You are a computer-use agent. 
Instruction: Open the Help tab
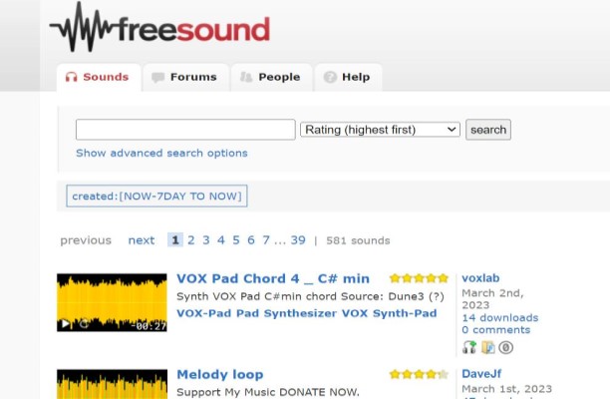(x=347, y=77)
